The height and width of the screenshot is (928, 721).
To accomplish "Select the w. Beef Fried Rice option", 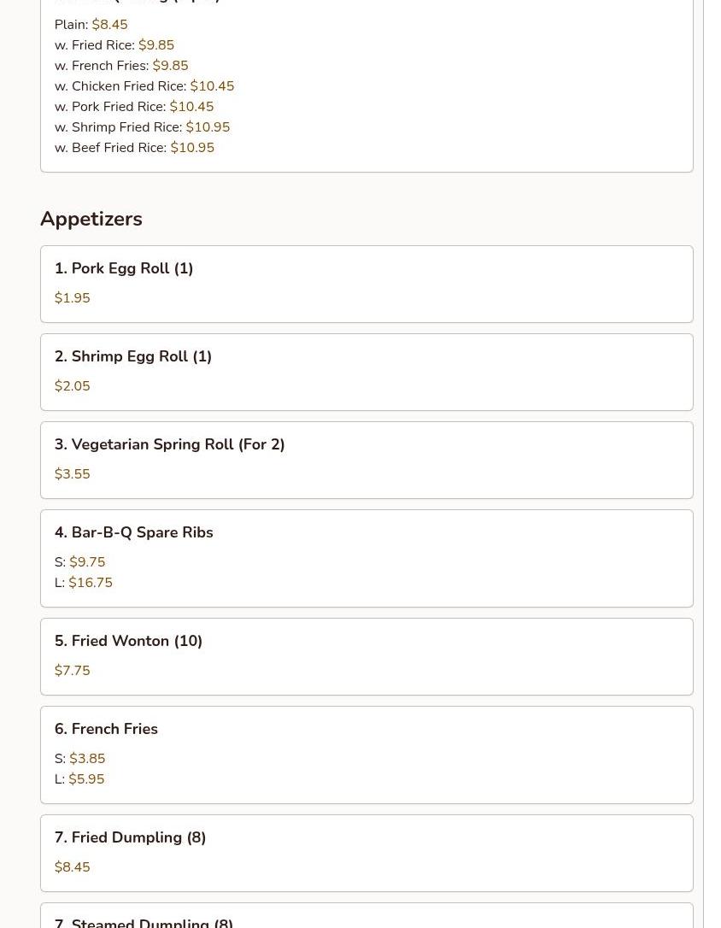I will coord(134,147).
